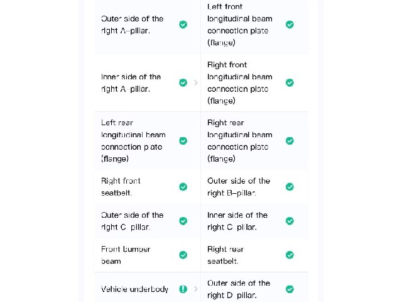
Task: Expand Vehicle underbody details chevron
Action: [196, 289]
